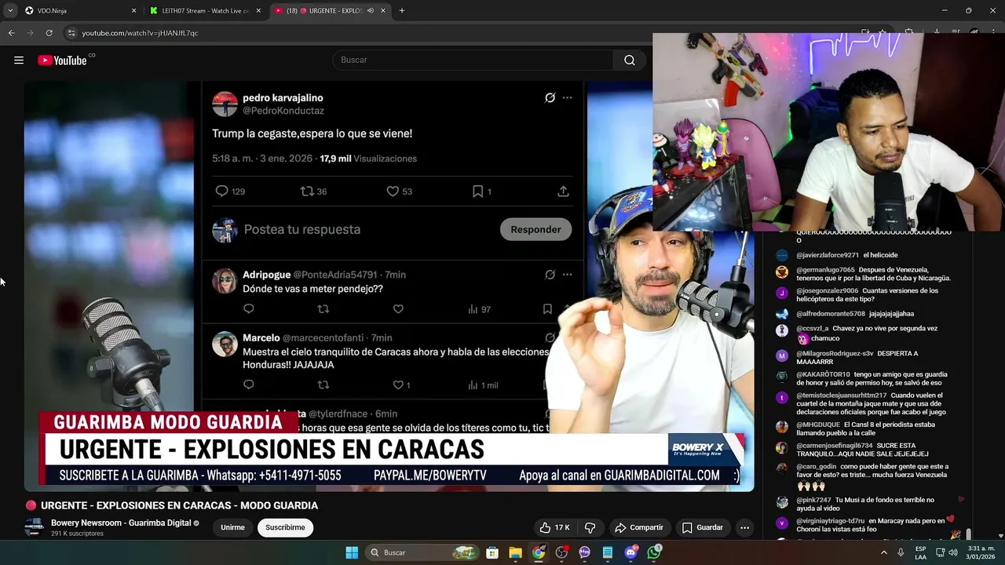Click chat username @josegonzalez9006

[828, 291]
